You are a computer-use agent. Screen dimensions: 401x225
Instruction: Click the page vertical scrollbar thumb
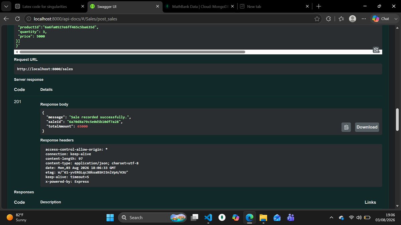(x=397, y=119)
